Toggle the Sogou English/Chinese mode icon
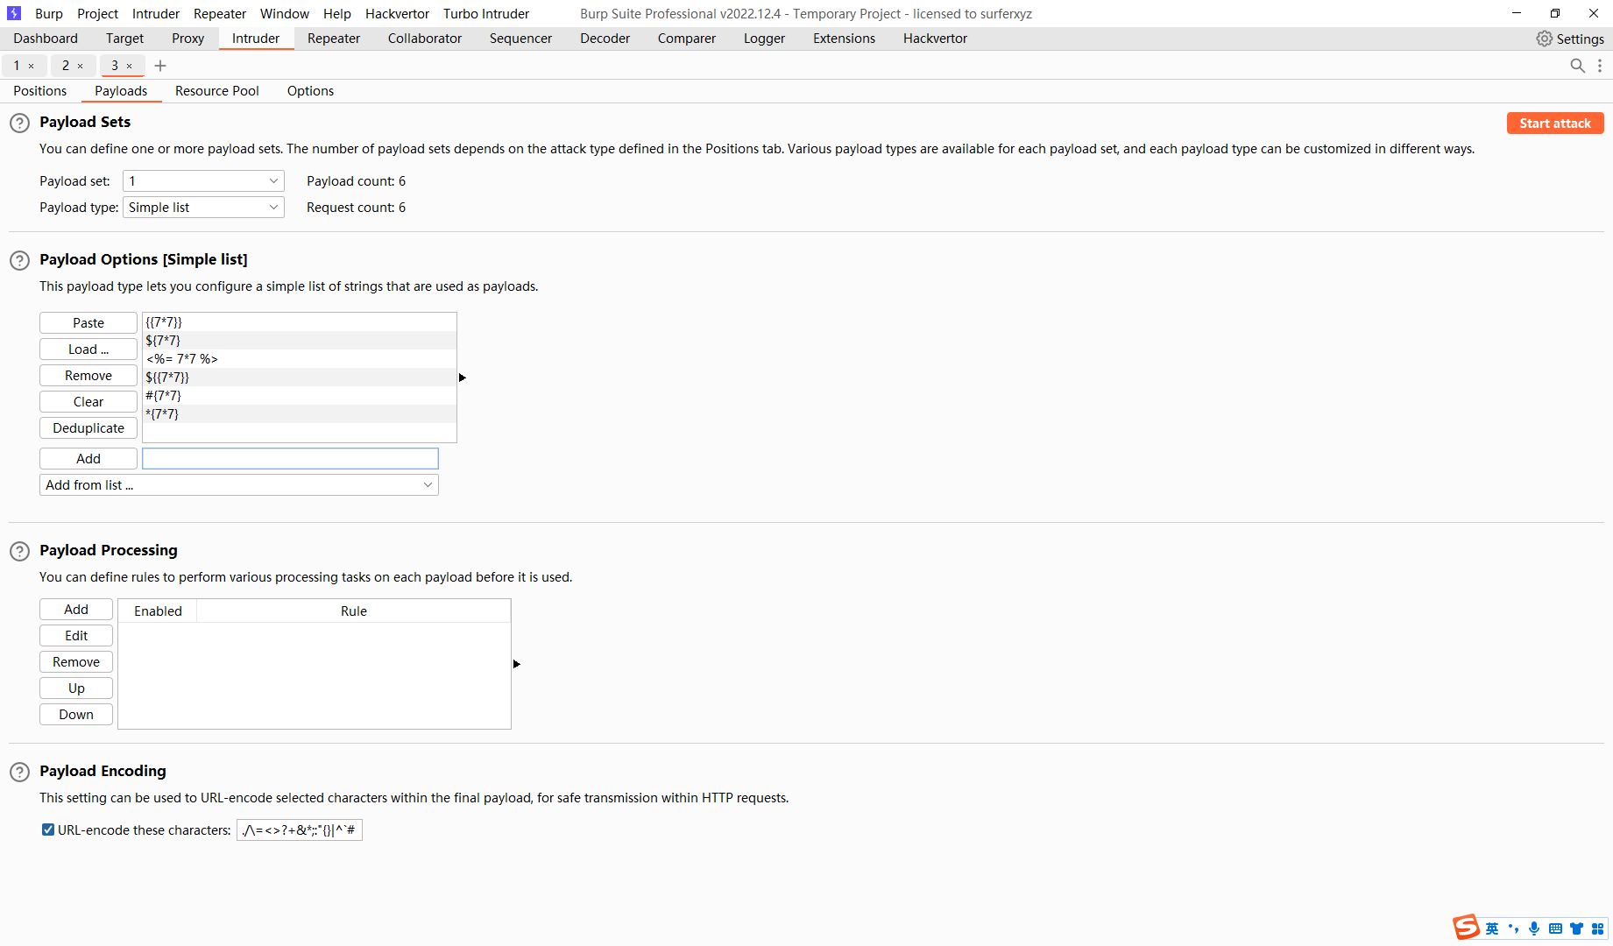The width and height of the screenshot is (1613, 946). (1492, 928)
